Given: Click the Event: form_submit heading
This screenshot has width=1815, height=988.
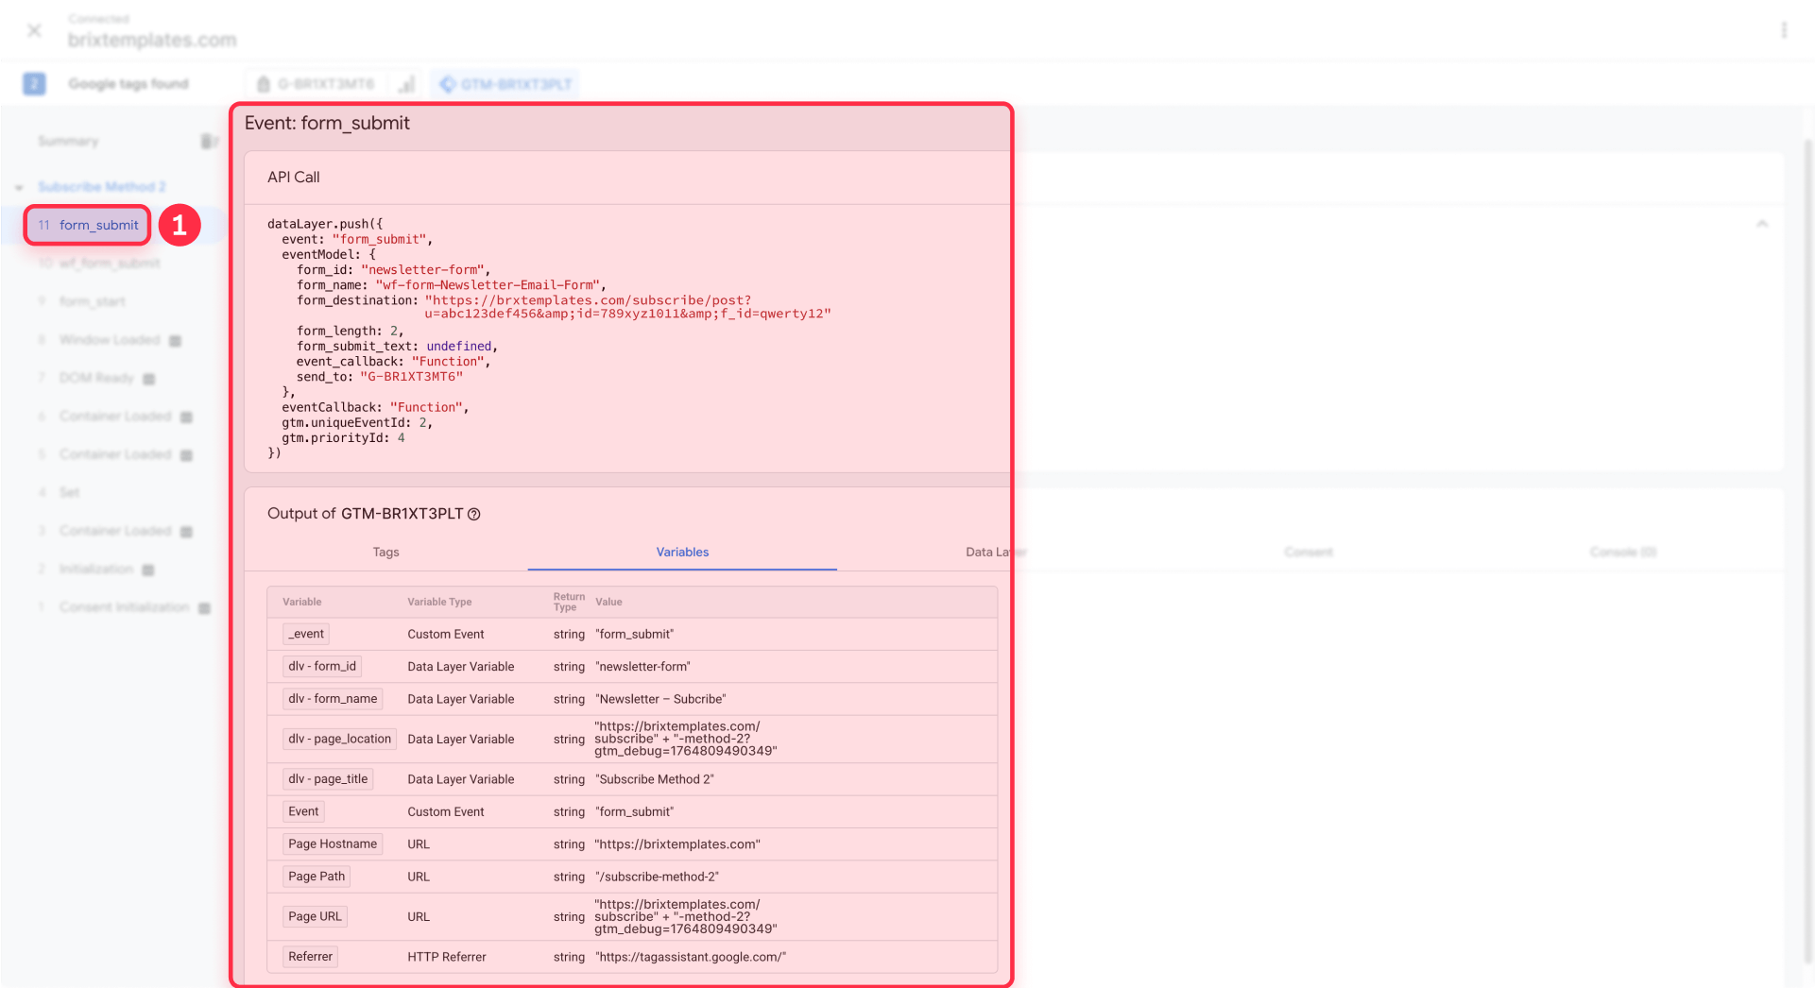Looking at the screenshot, I should pyautogui.click(x=327, y=123).
